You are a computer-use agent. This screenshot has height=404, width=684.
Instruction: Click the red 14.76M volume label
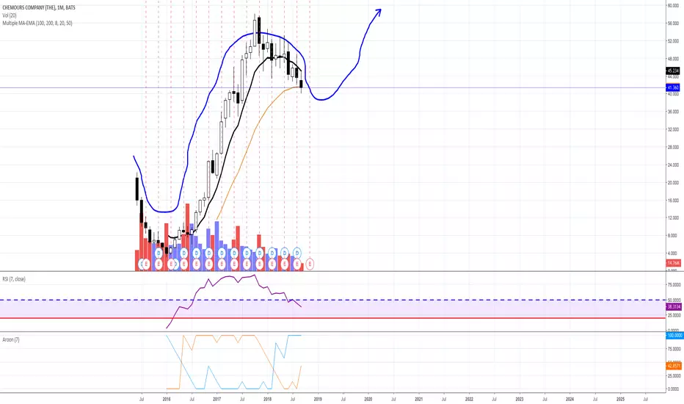tap(673, 263)
